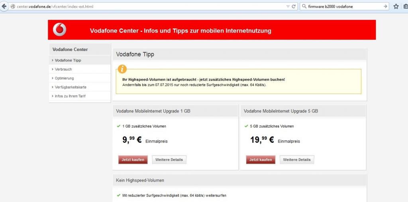Viewport: 408px width, 202px height.
Task: Click the banner title Vodafone Center - Infos und Tipps
Action: tap(180, 31)
